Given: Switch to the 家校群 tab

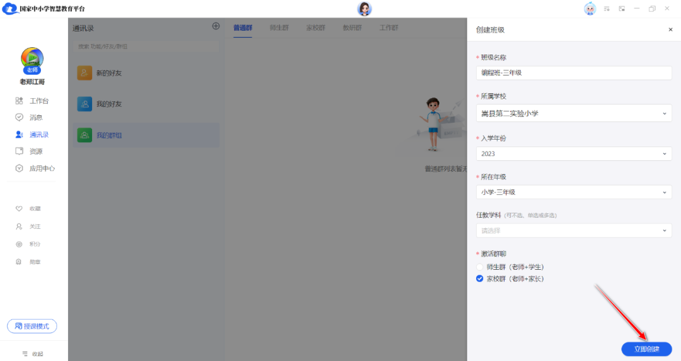Looking at the screenshot, I should (x=316, y=28).
